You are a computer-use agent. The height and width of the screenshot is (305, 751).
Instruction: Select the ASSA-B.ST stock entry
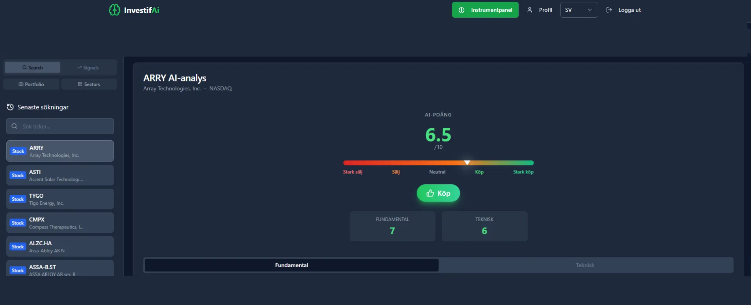(60, 268)
